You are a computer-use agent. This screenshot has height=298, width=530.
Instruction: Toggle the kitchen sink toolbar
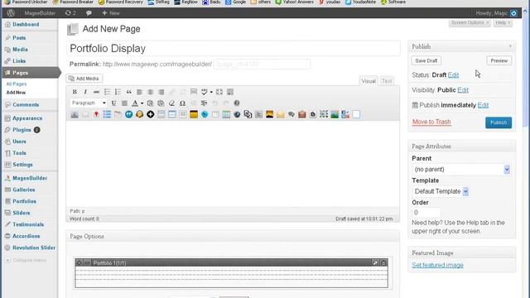pyautogui.click(x=230, y=92)
